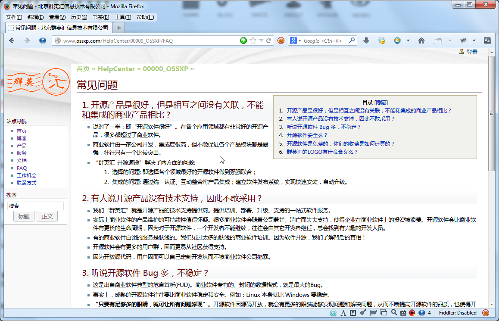The height and width of the screenshot is (321, 499).
Task: Click the HelpCenter breadcrumb link
Action: [x=116, y=69]
